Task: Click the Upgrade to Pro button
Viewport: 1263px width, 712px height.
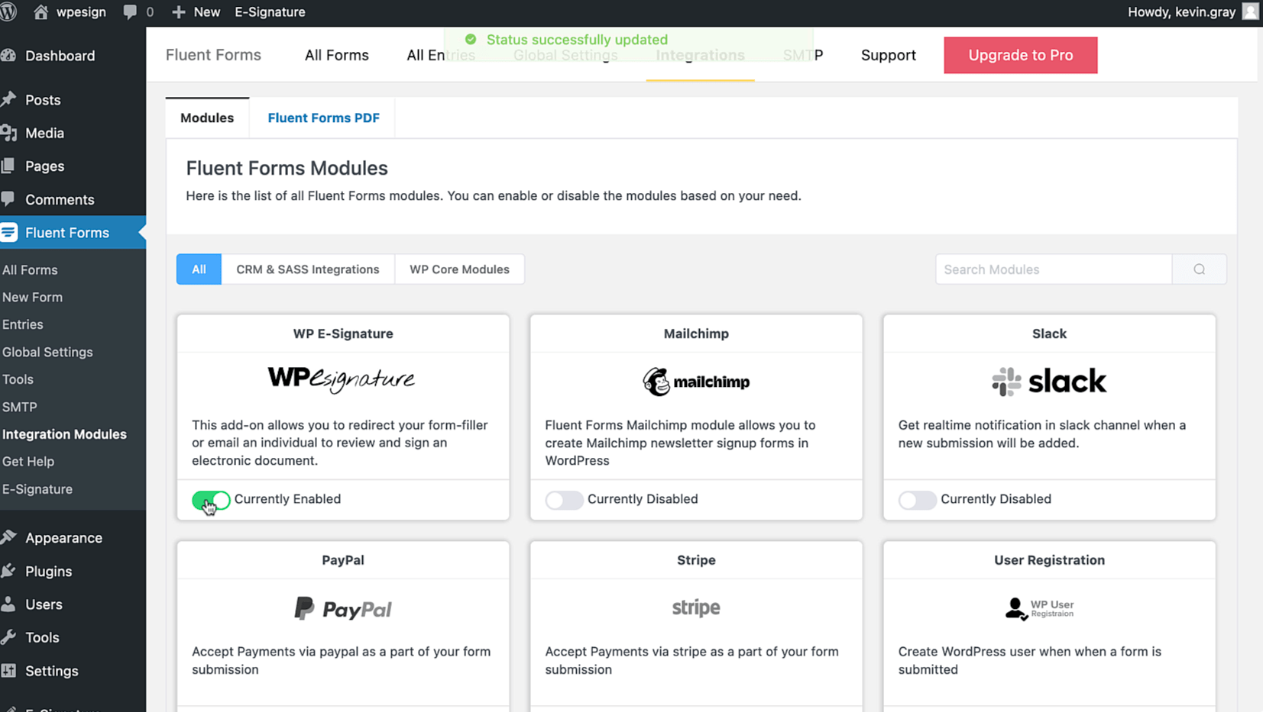Action: [1020, 55]
